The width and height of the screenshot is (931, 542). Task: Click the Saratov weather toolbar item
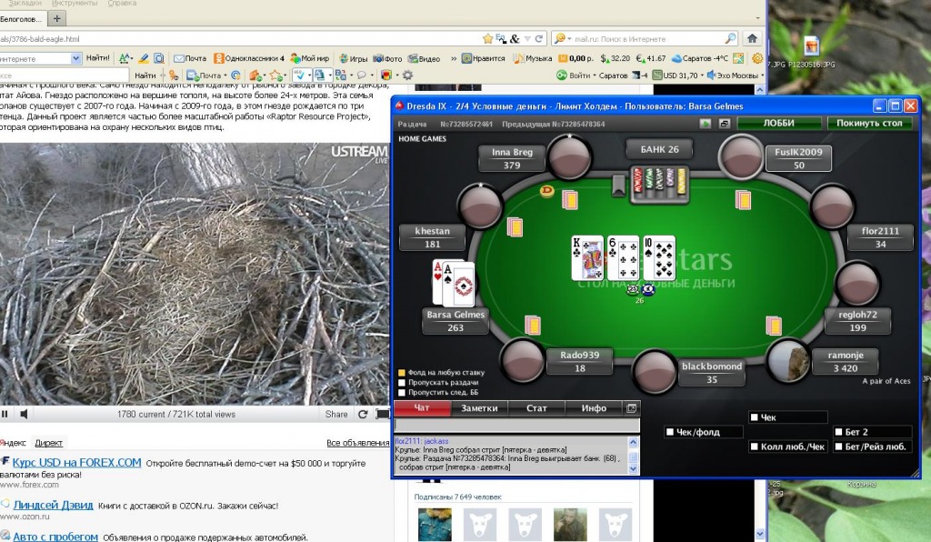(700, 58)
